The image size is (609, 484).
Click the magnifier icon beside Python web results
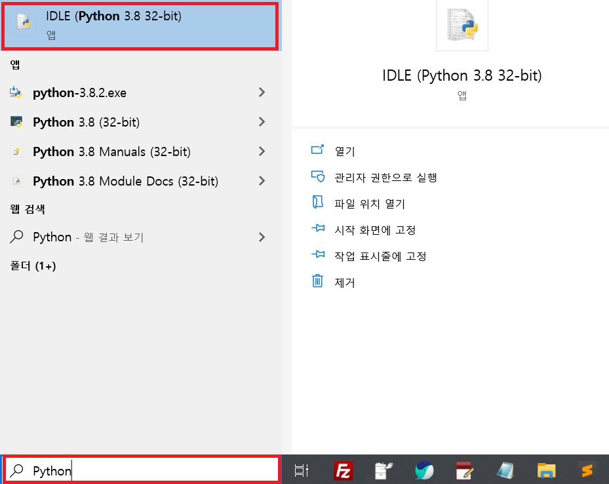coord(16,237)
